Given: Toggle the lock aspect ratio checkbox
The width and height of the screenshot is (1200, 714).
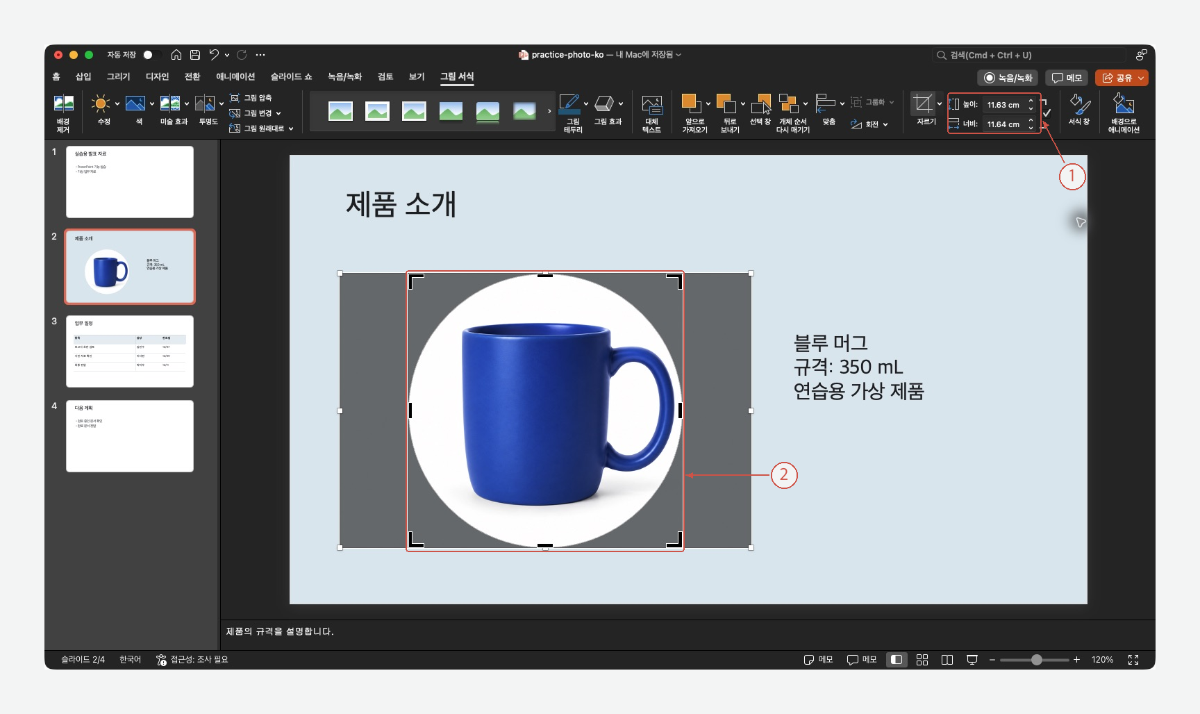Looking at the screenshot, I should [x=1047, y=113].
